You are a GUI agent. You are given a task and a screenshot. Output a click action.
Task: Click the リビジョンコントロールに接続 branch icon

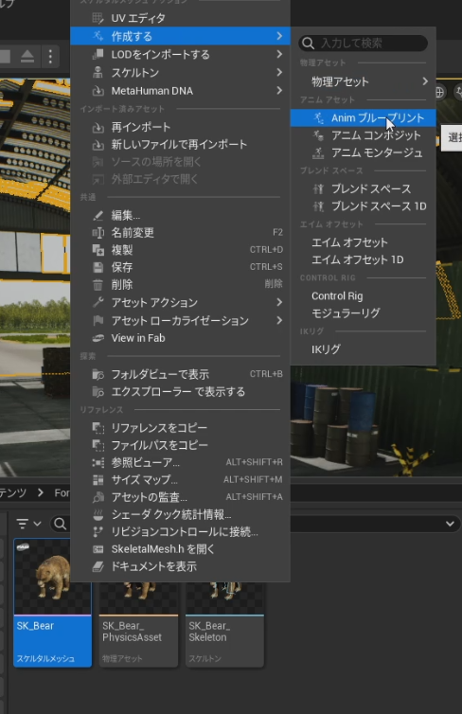click(x=98, y=532)
